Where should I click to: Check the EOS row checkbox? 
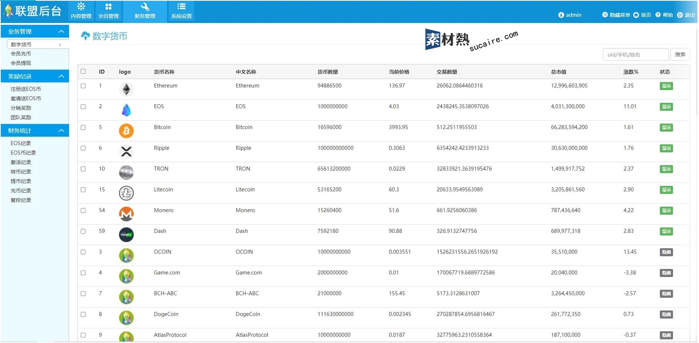[x=83, y=107]
